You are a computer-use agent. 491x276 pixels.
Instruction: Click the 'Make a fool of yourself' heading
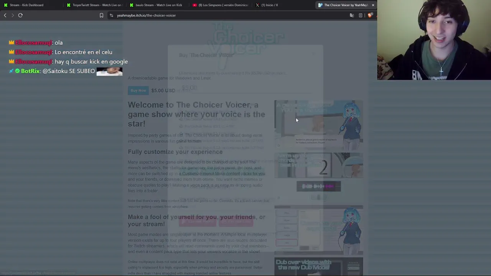click(x=196, y=220)
